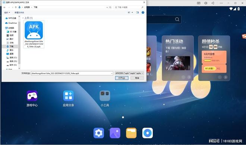Click the help question mark icon
Image resolution: width=246 pixels, height=145 pixels.
(x=143, y=12)
